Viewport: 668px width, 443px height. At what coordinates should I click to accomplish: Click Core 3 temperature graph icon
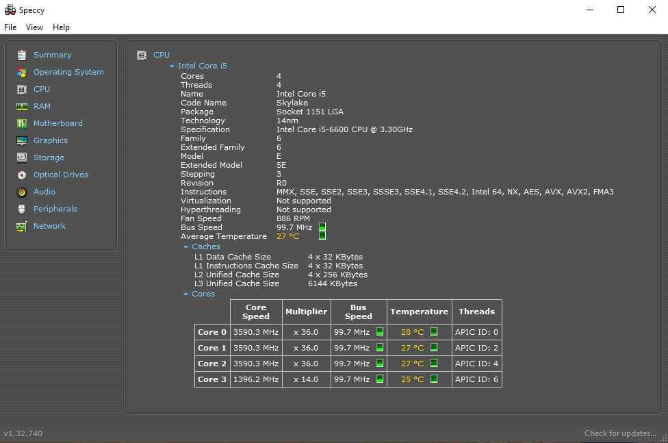tap(434, 379)
